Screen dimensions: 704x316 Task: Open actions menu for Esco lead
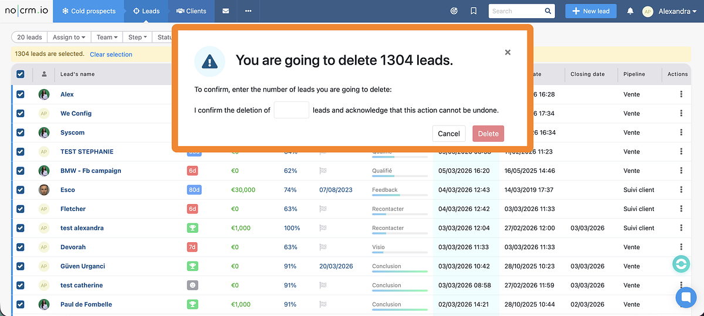[681, 190]
